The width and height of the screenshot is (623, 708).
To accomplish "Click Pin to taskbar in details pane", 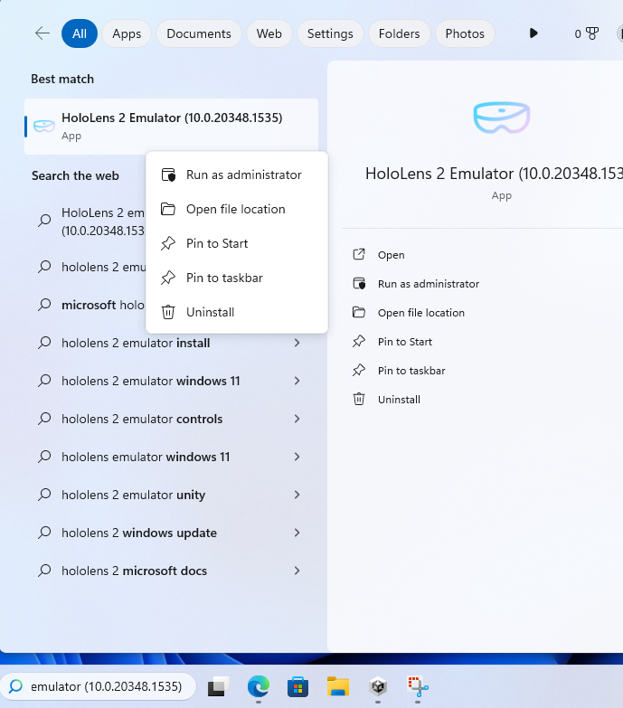I will pos(411,371).
